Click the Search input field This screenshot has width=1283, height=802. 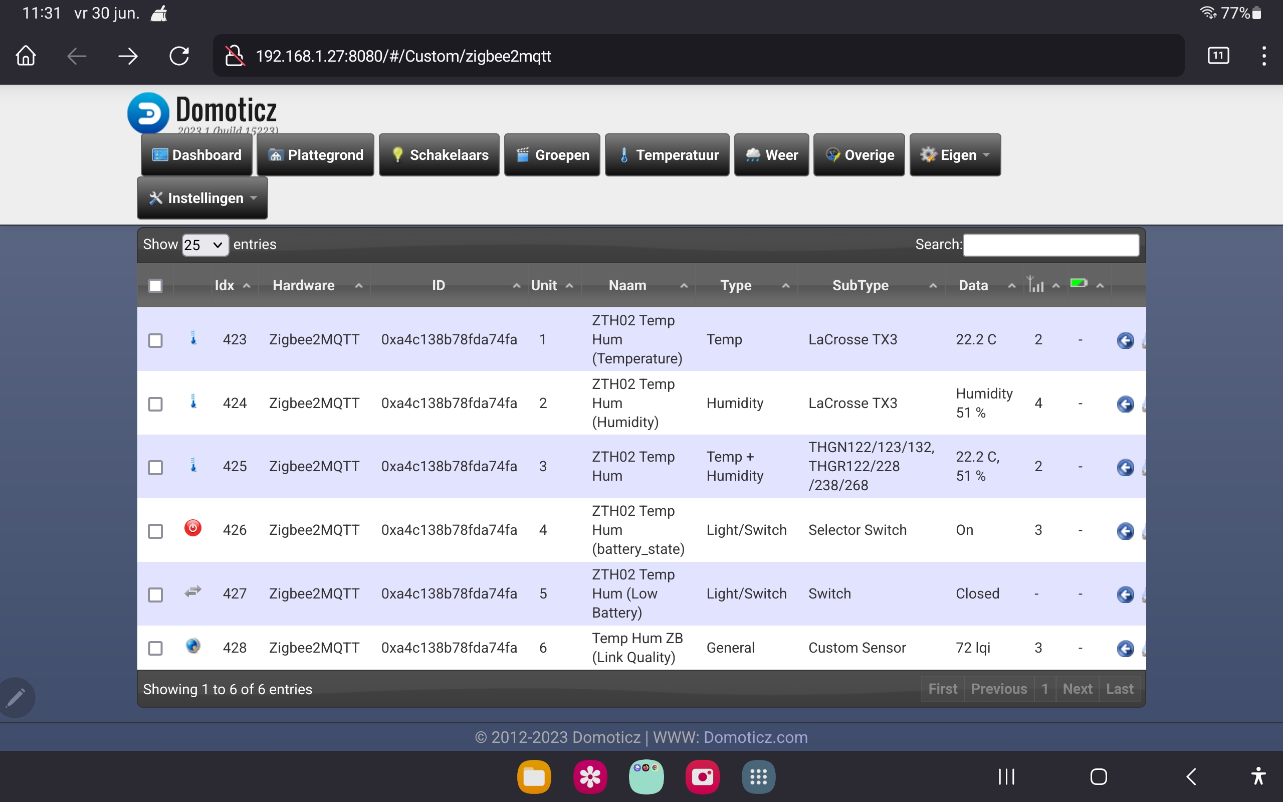pyautogui.click(x=1050, y=245)
